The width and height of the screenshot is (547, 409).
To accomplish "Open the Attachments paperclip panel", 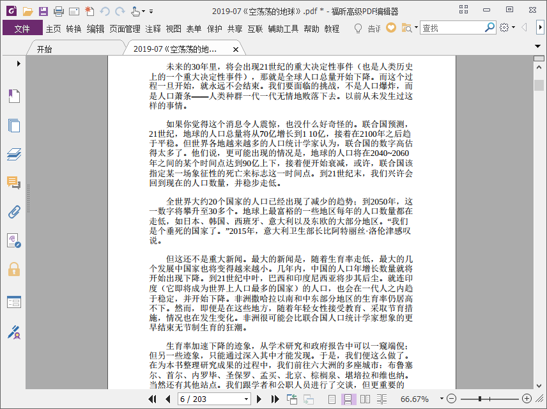I will 14,212.
